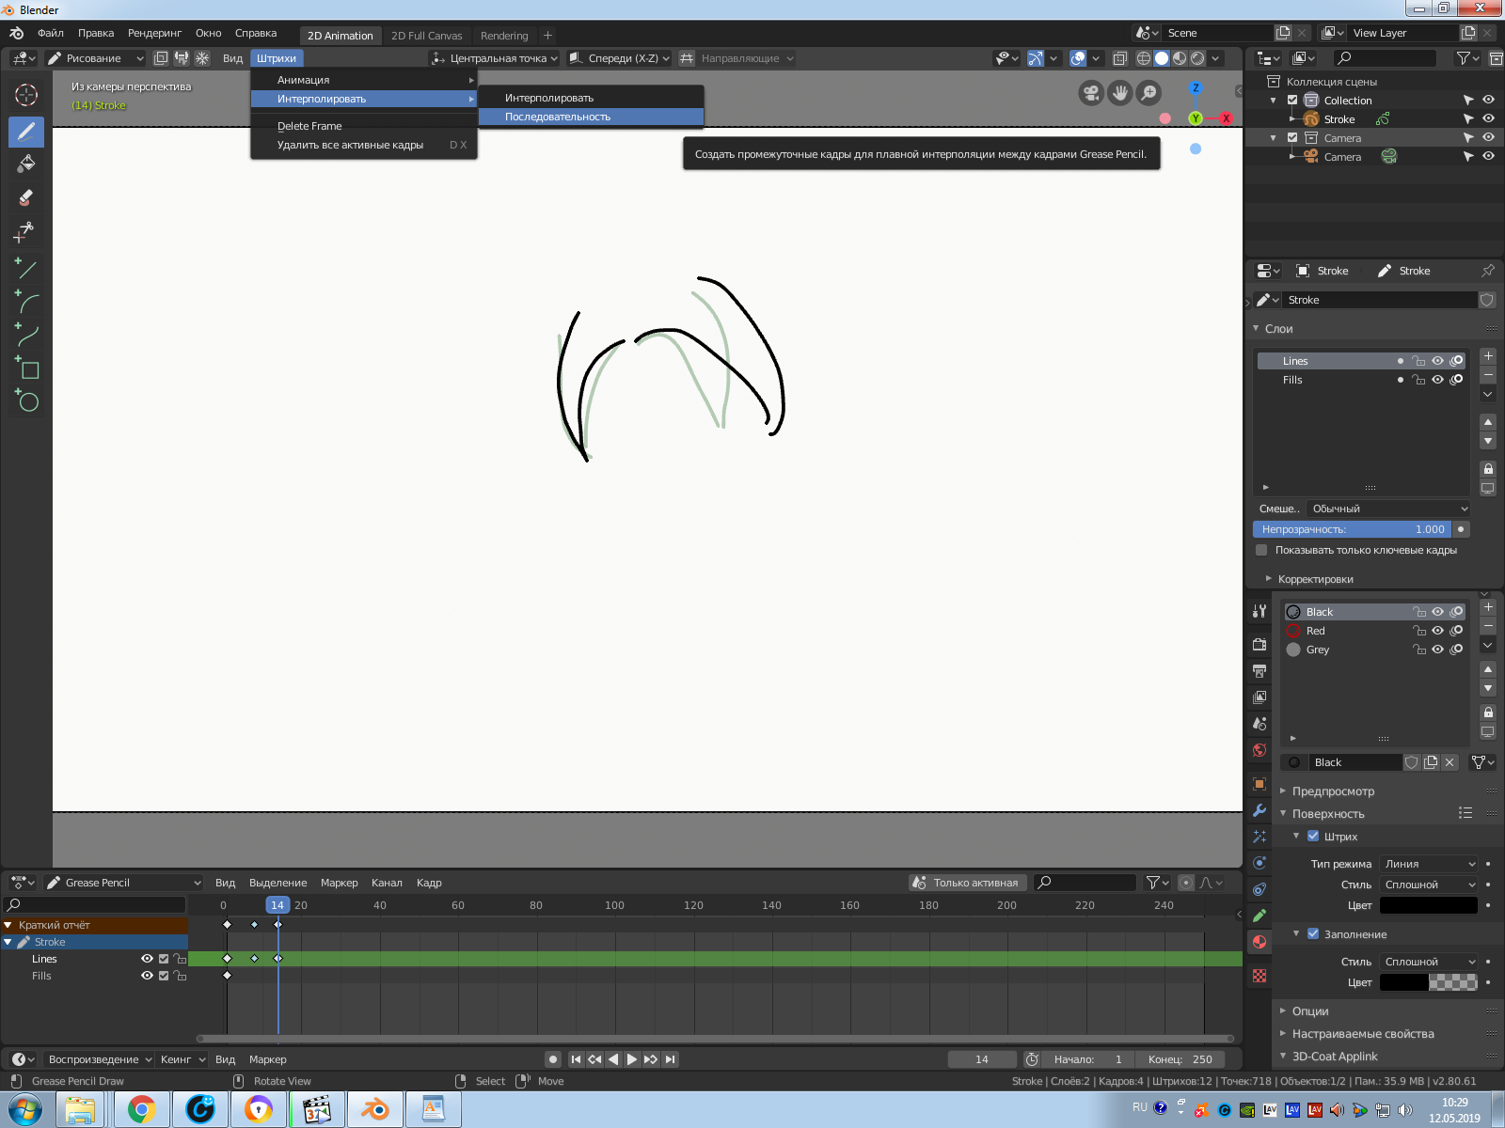The width and height of the screenshot is (1505, 1128).
Task: Expand the Корректировки panel
Action: [x=1315, y=579]
